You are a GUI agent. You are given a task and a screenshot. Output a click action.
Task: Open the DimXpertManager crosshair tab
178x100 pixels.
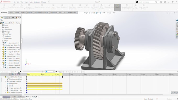pos(13,17)
